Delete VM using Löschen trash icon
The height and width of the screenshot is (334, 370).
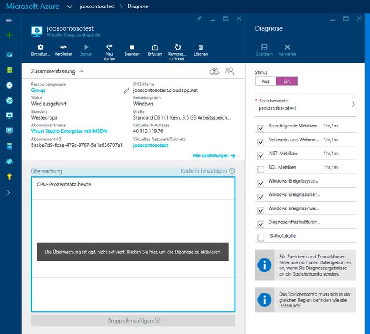coord(201,47)
